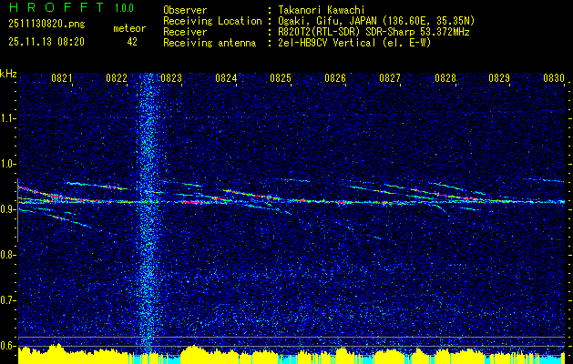Click the 0823 time marker
573x364 pixels.
tap(171, 77)
